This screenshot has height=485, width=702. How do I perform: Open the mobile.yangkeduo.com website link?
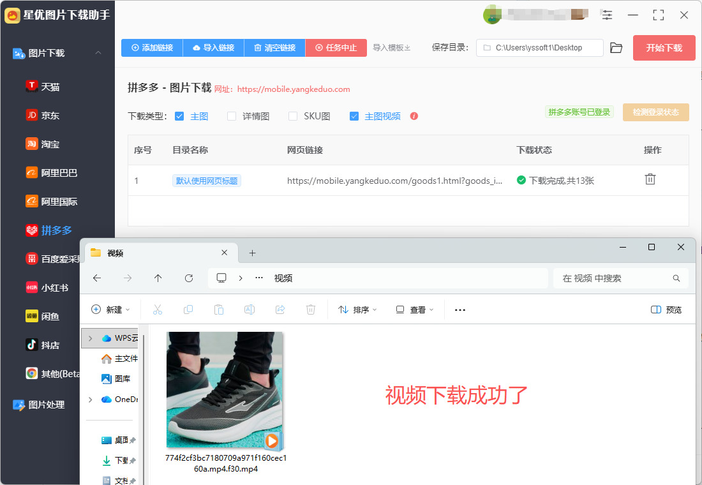294,89
